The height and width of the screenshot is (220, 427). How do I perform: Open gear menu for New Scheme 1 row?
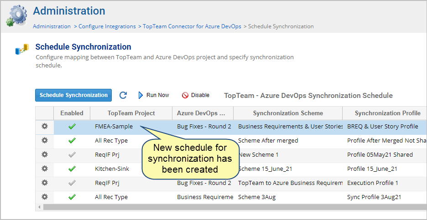(x=44, y=155)
